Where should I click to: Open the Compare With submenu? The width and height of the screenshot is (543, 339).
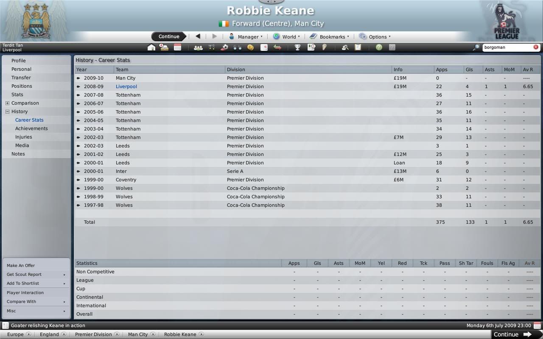(36, 301)
